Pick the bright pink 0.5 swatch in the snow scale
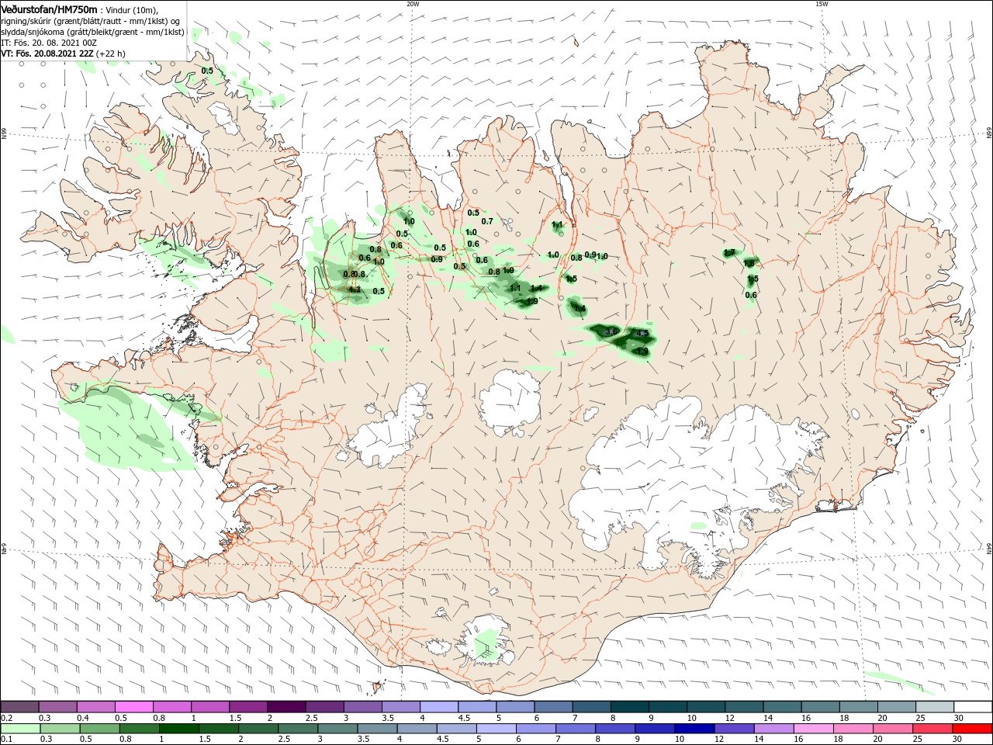The height and width of the screenshot is (745, 993). point(133,707)
